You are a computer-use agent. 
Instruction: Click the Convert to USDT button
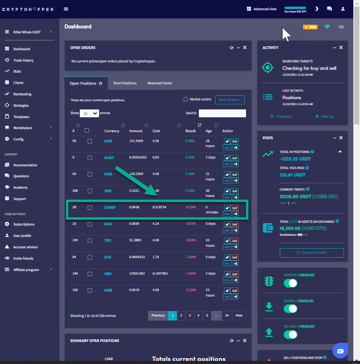pyautogui.click(x=312, y=253)
